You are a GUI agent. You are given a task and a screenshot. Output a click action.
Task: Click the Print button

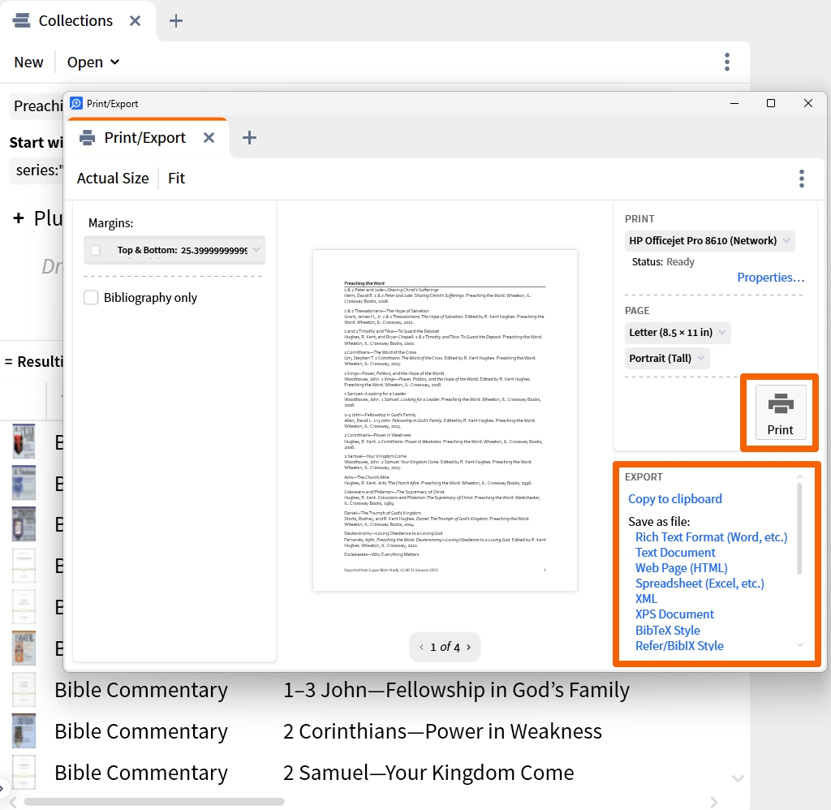780,413
